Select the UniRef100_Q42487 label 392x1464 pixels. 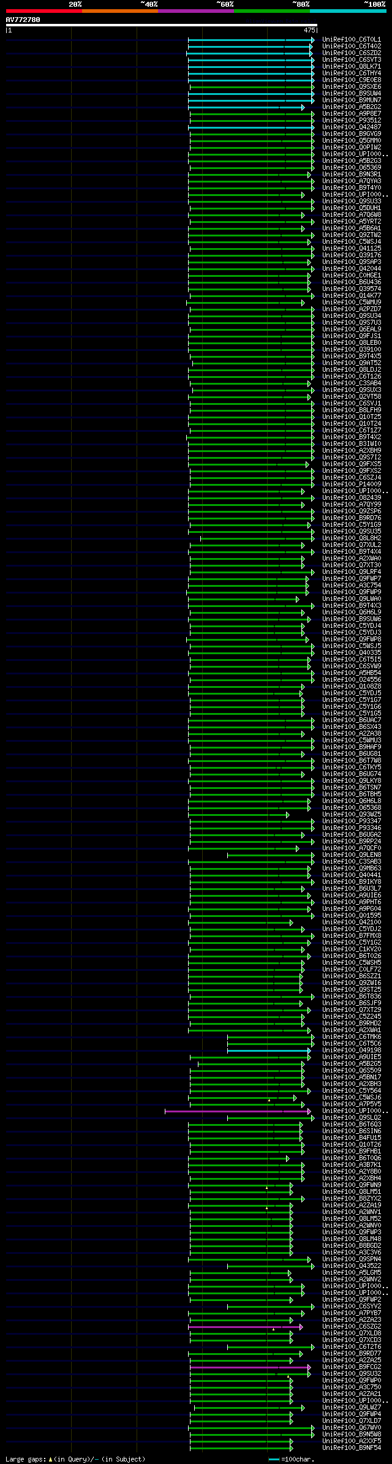352,127
